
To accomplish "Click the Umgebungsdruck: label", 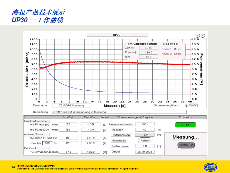I will (x=121, y=124).
